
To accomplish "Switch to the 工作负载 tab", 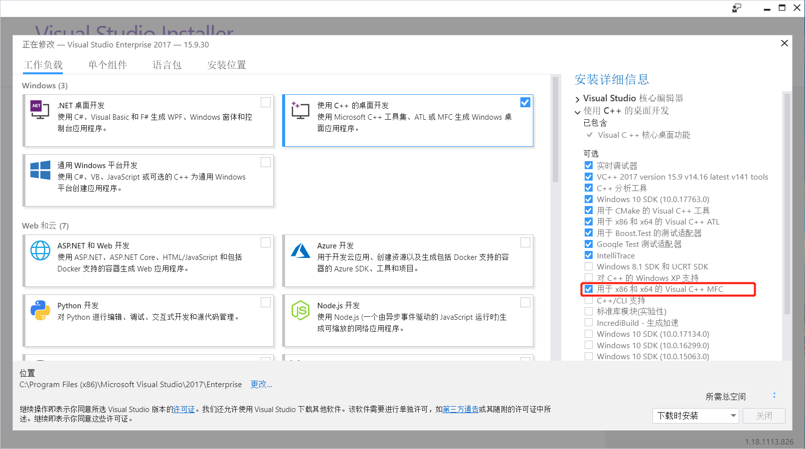I will (43, 65).
